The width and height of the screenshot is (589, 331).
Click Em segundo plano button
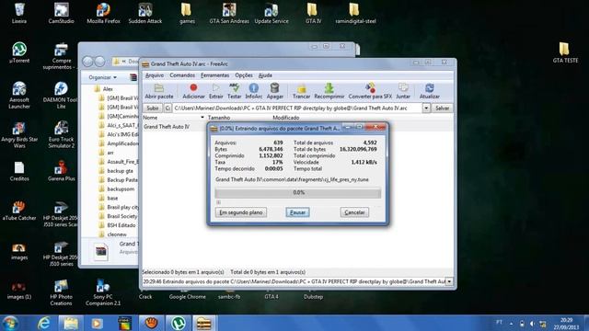(x=241, y=212)
